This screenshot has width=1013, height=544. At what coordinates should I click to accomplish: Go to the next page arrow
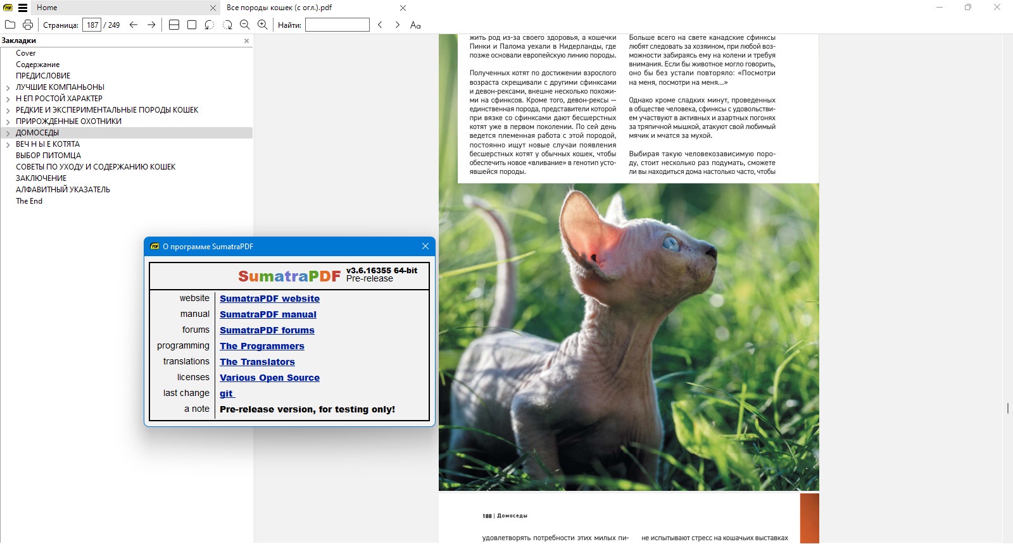pyautogui.click(x=151, y=25)
